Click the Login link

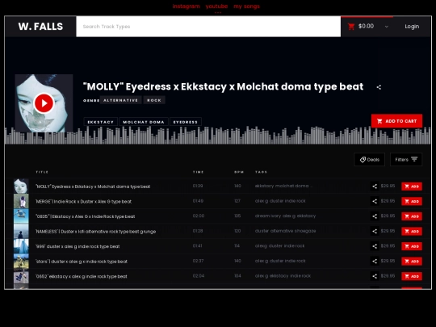point(412,27)
